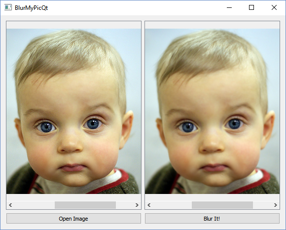Click scrollbar track right of blurred image thumb
Screen dimensions: 286x230
[x=262, y=205]
